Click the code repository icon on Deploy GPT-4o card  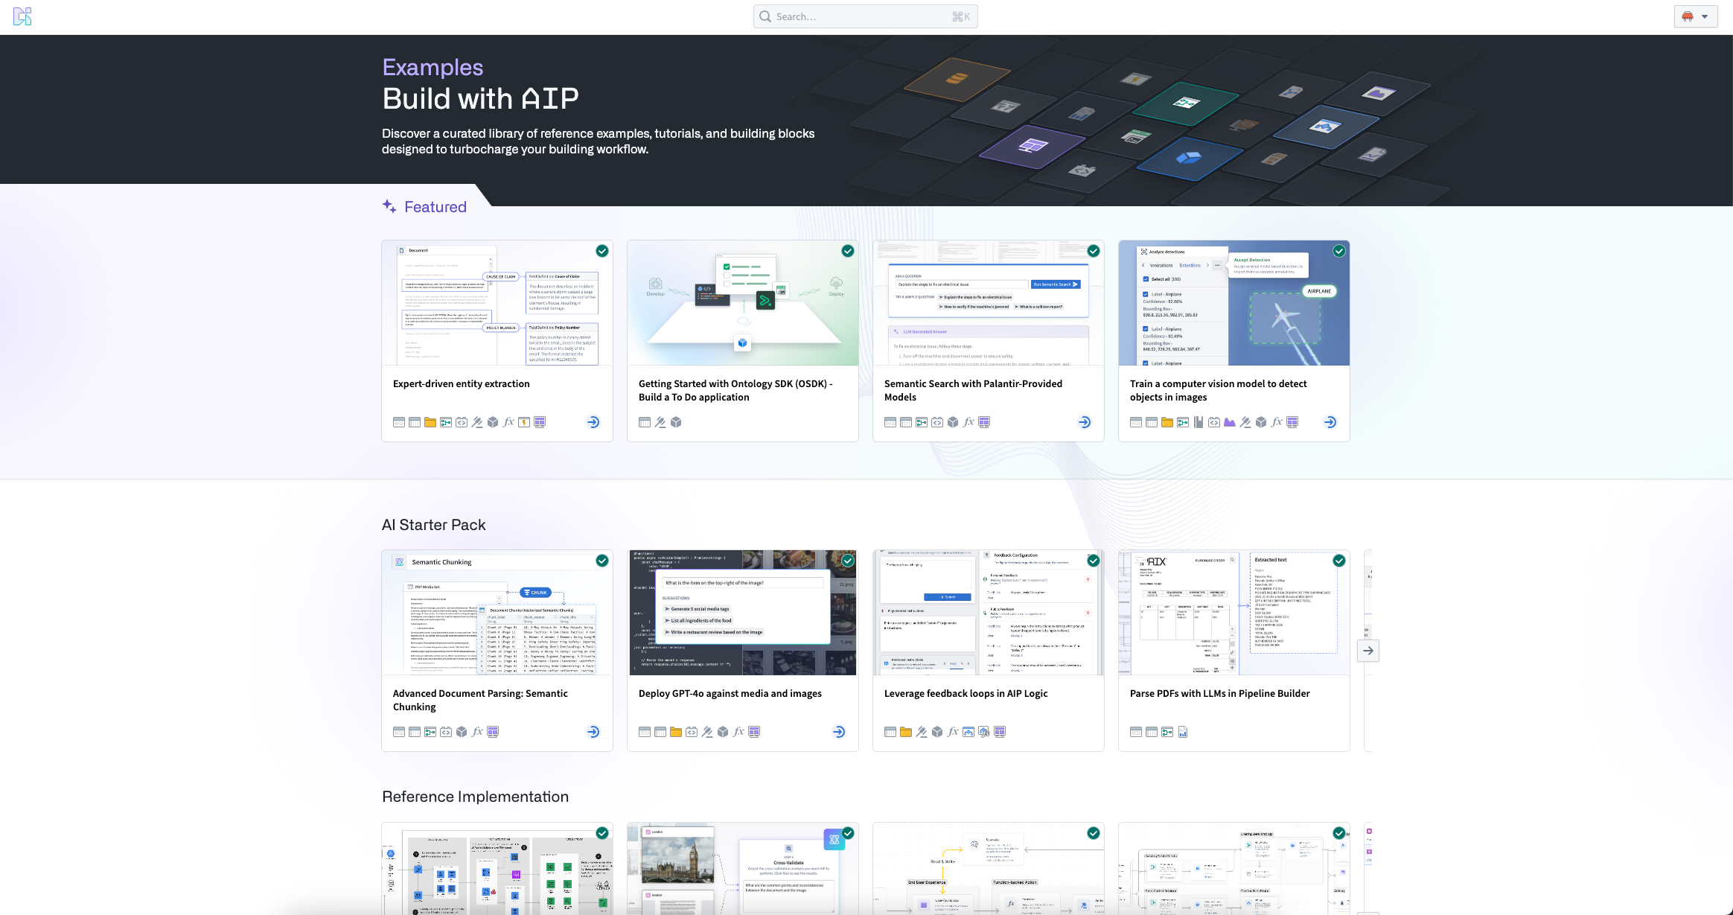tap(692, 732)
